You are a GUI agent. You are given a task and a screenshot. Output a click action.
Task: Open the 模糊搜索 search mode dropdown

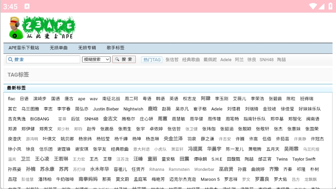tap(96, 59)
